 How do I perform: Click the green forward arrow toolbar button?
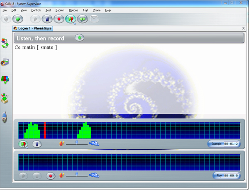coord(17,19)
